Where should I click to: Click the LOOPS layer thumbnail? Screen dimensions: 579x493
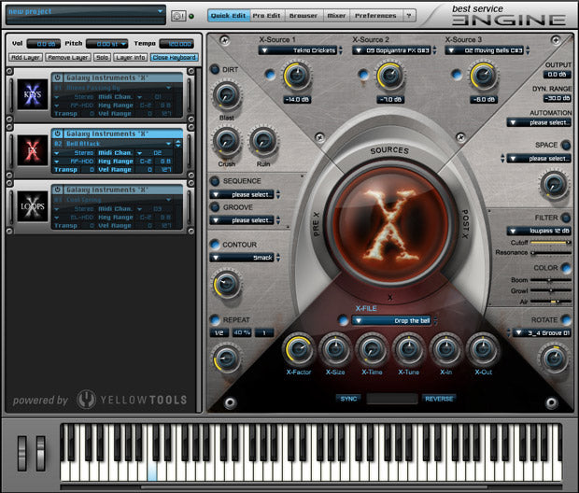point(33,206)
